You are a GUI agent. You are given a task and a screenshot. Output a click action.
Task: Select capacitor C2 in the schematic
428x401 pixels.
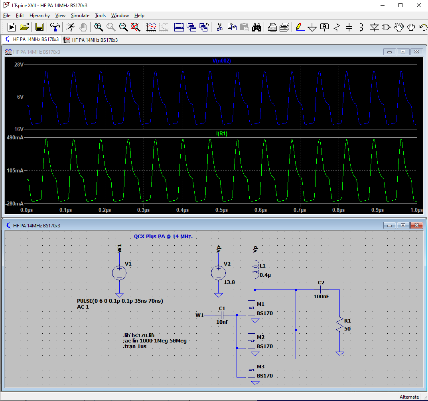[321, 290]
